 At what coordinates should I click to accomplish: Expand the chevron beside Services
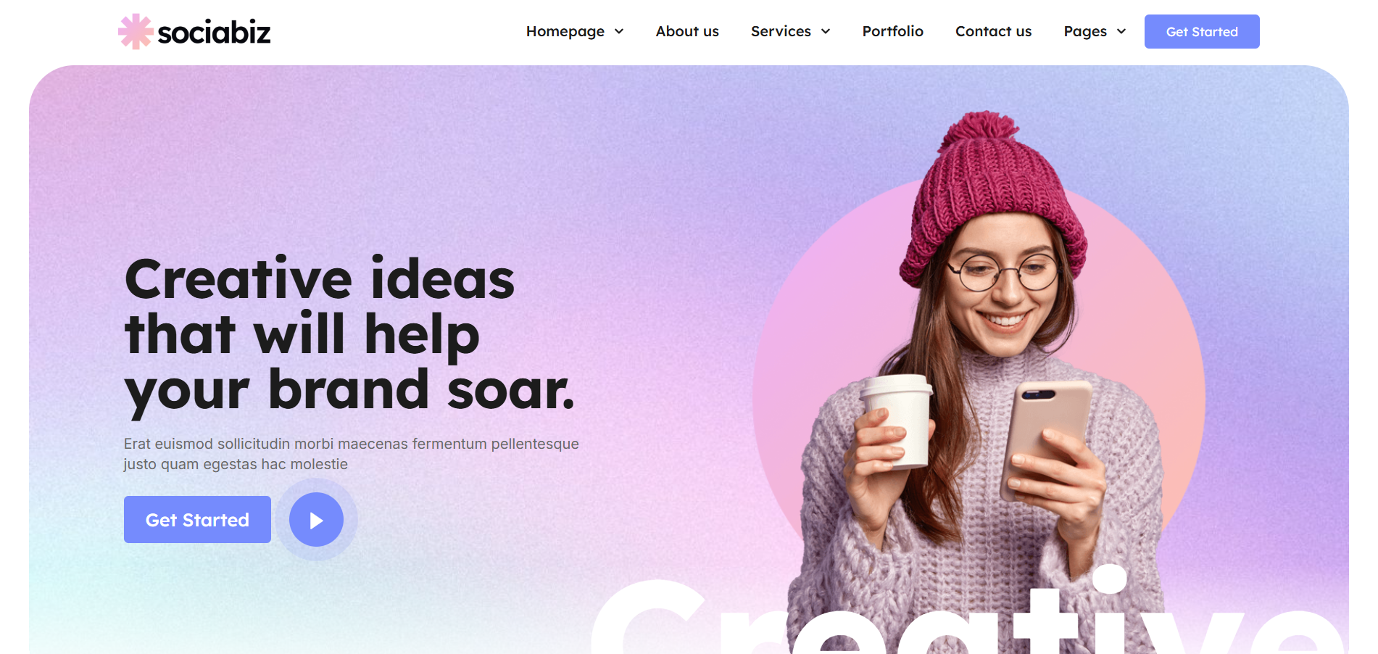(826, 31)
